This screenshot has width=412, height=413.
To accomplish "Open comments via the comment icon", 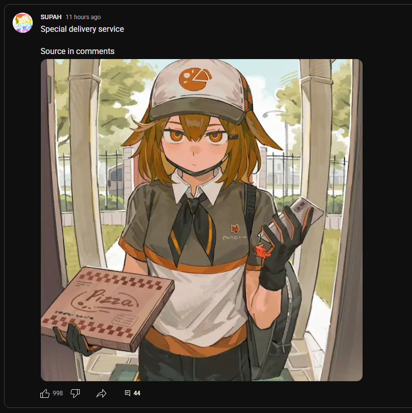I will (128, 393).
